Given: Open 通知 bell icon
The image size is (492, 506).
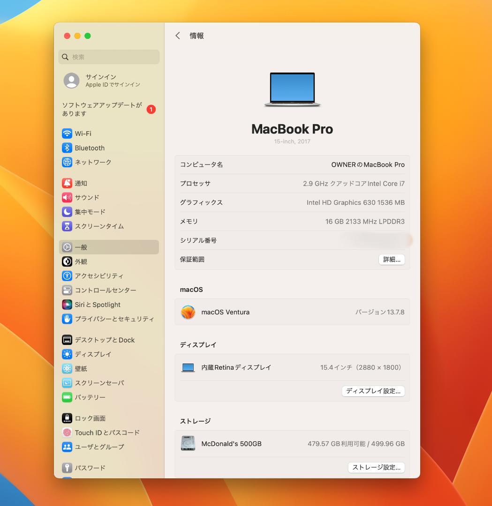Looking at the screenshot, I should [67, 183].
